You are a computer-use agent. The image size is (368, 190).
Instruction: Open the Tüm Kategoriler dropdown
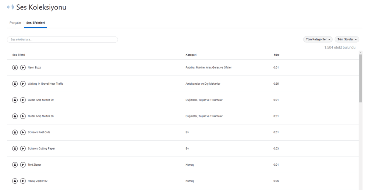point(318,39)
